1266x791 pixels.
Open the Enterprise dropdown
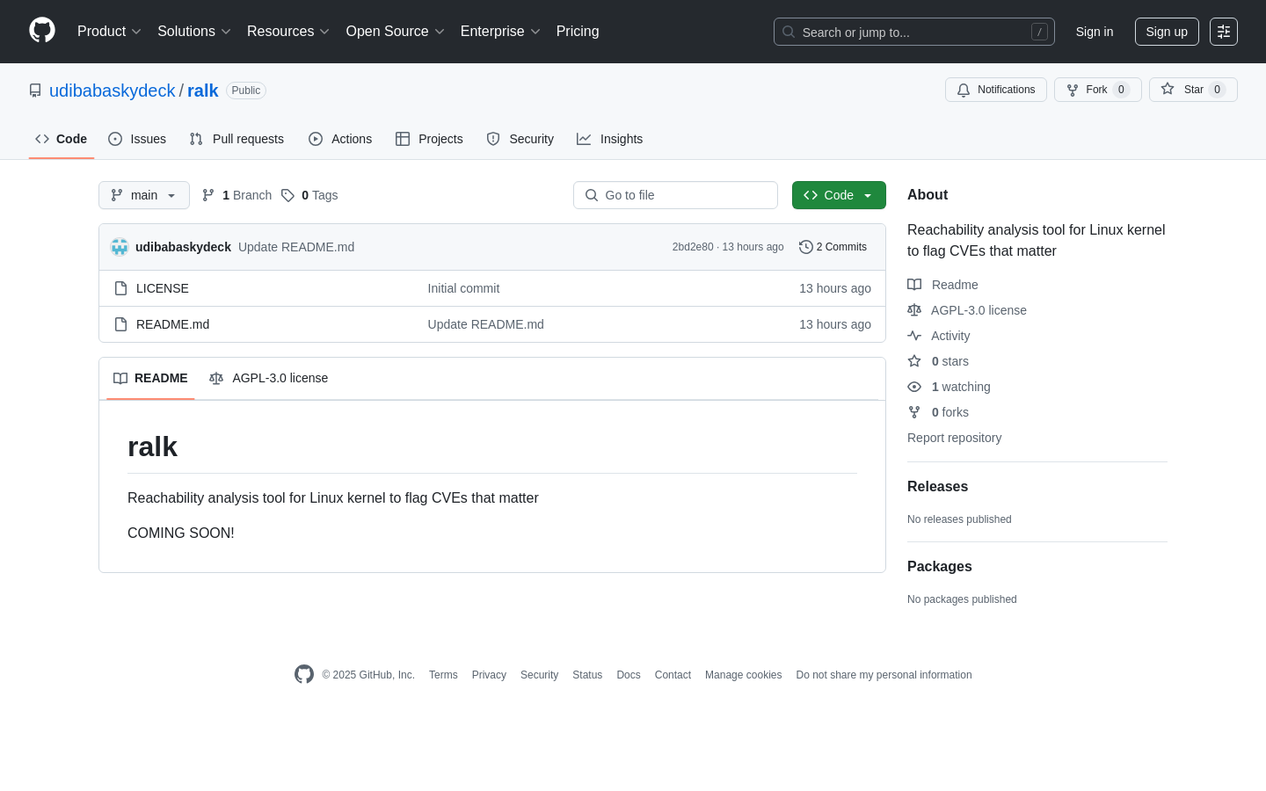(x=499, y=32)
